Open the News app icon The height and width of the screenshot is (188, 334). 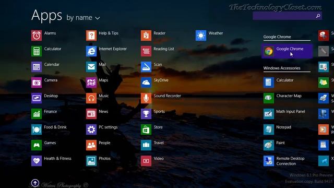click(91, 114)
